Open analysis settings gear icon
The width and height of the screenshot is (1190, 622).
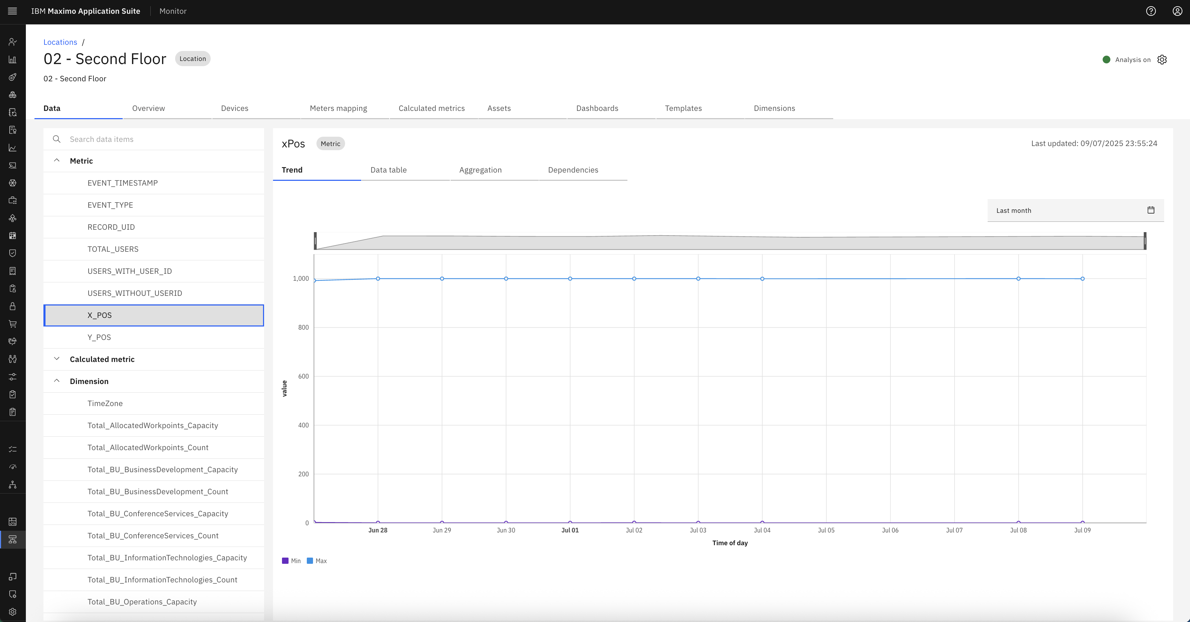1162,60
